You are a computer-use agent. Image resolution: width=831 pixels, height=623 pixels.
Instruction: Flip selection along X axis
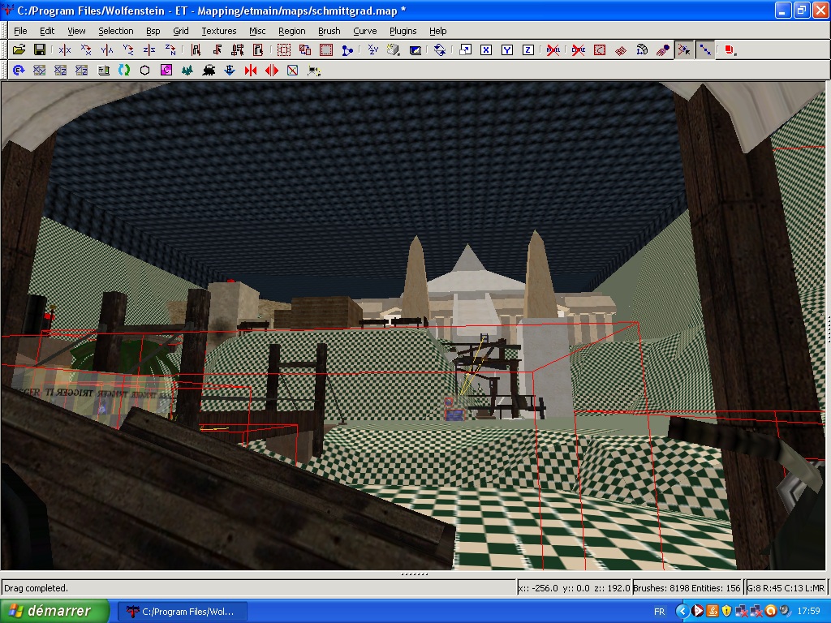65,49
